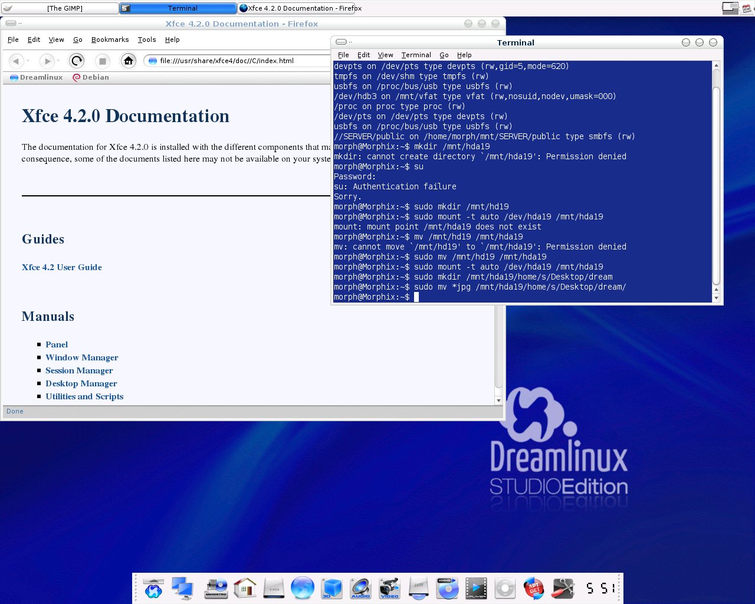Open the calendar icon in top panel
Viewport: 755px width, 604px height.
[746, 8]
